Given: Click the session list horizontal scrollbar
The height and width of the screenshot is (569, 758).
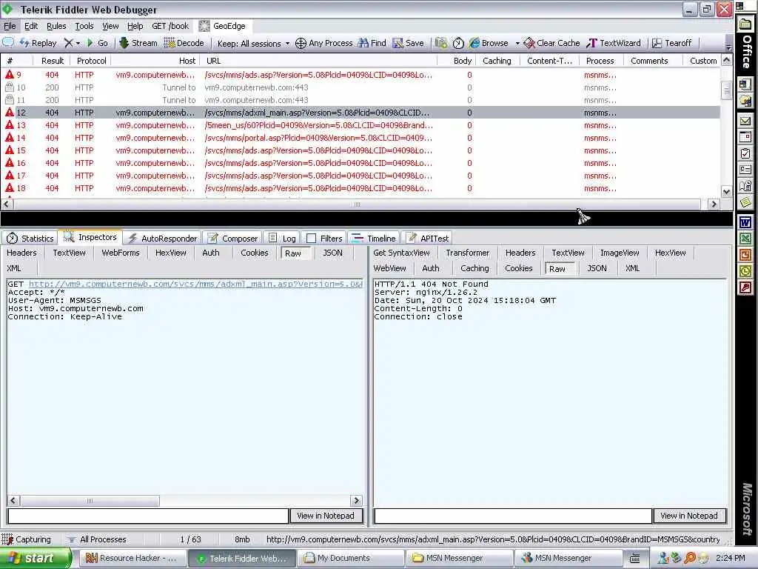Looking at the screenshot, I should pos(357,204).
